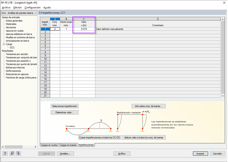Select Tensiones por conjunto de barras
228x162 pixels.
click(x=22, y=57)
